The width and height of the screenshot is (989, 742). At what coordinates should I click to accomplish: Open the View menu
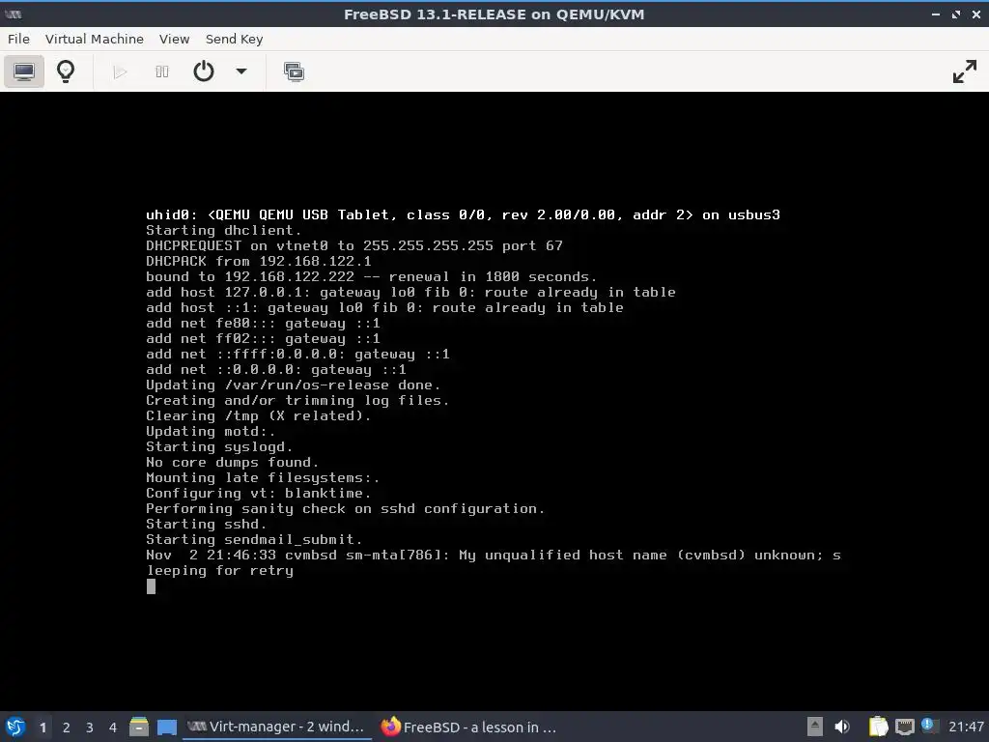(174, 39)
